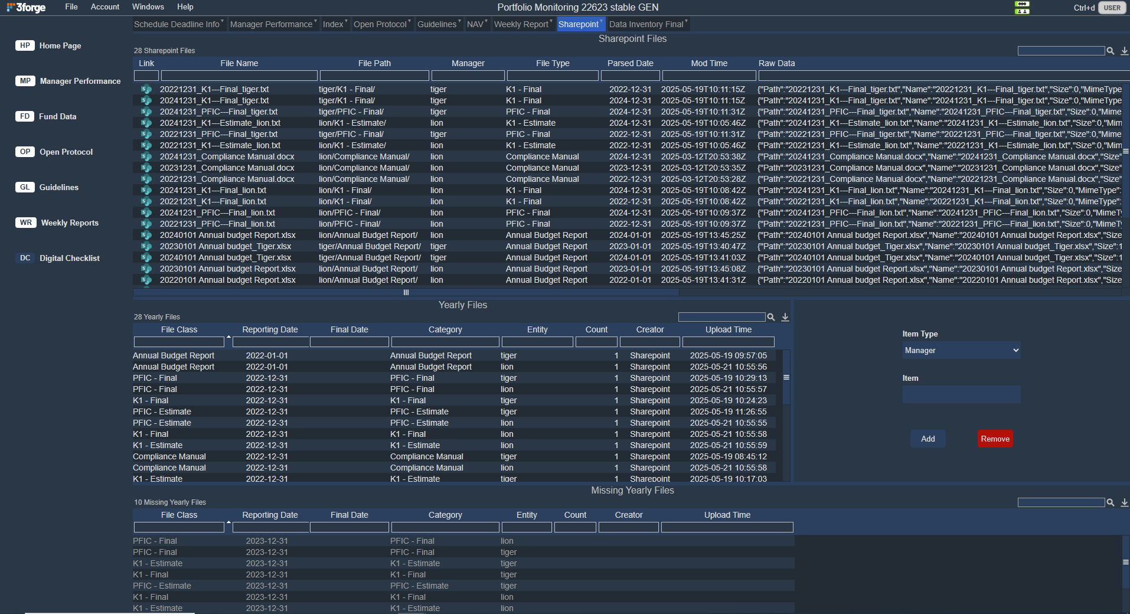Open link icon for 20241231_Compliance Manual.docx
1130x614 pixels.
tap(146, 156)
